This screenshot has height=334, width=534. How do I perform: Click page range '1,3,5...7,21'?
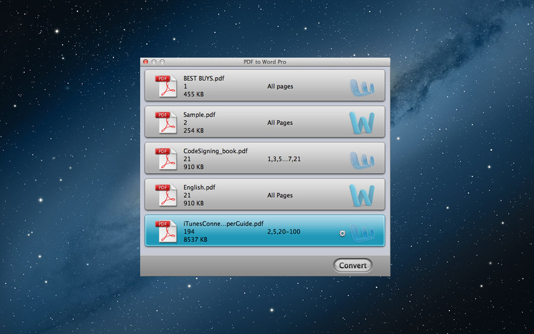tap(284, 159)
